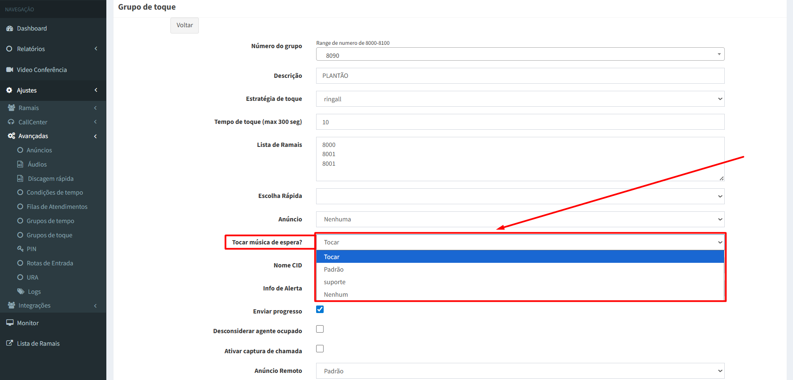
Task: Click the PIN key icon
Action: pyautogui.click(x=20, y=249)
